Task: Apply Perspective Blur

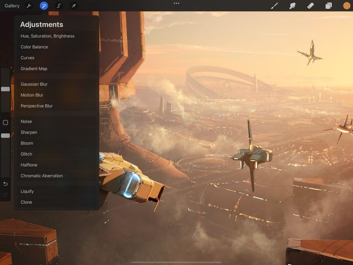Action: click(x=58, y=105)
